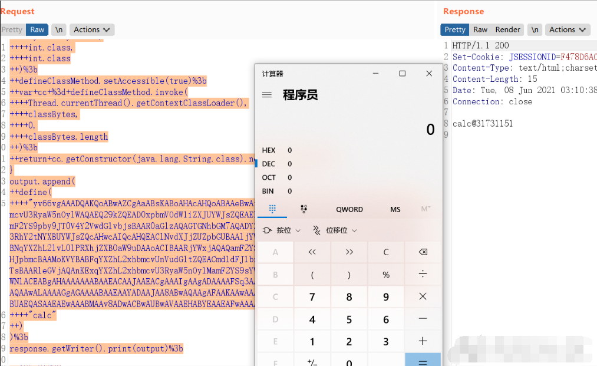Click the ++++classBytes.length request line
Image resolution: width=597 pixels, height=366 pixels.
tap(58, 137)
